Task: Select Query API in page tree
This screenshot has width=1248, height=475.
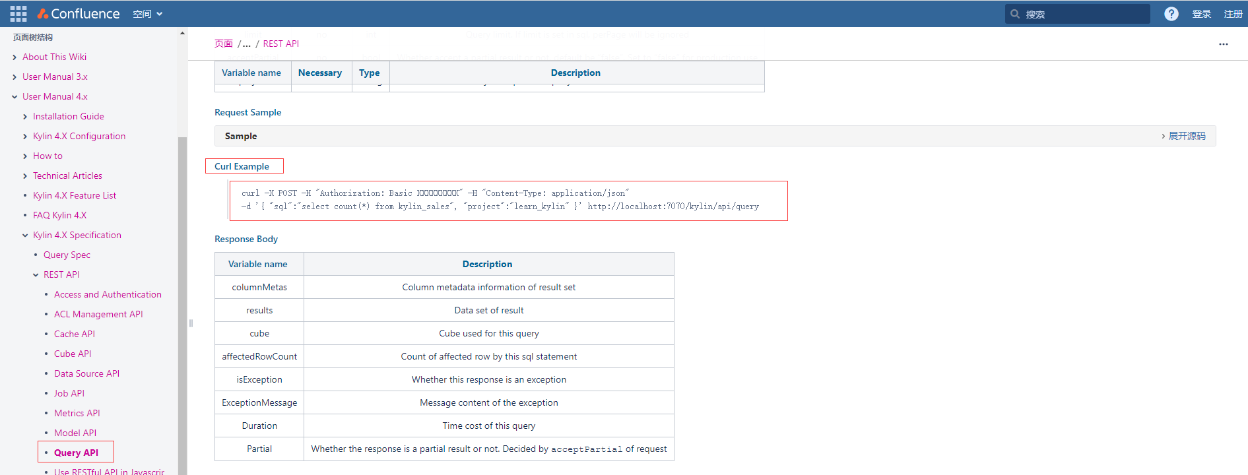Action: point(76,453)
